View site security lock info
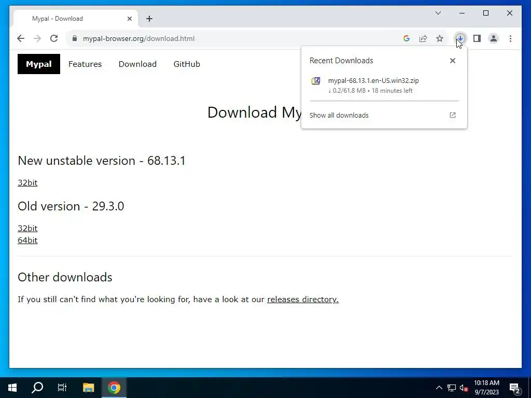 pos(75,38)
